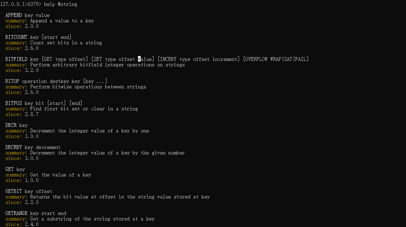
Task: Click the APPEND command name
Action: coord(13,15)
